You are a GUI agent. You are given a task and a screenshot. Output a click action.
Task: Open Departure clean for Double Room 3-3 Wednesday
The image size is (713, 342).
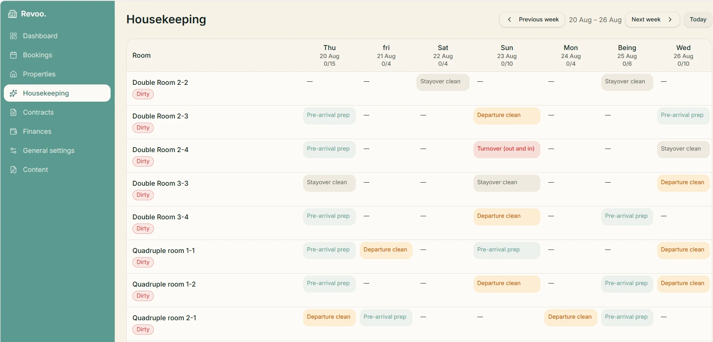tap(683, 183)
